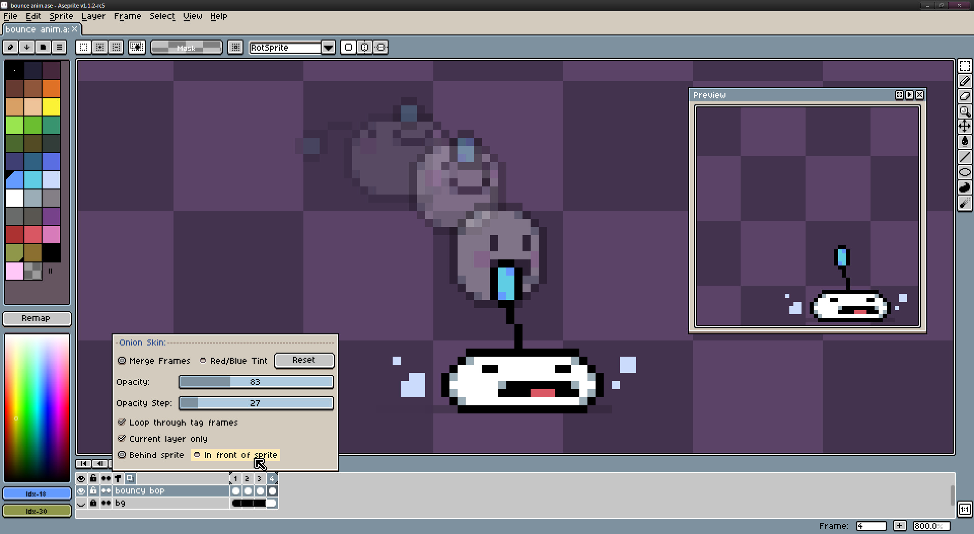The image size is (974, 534).
Task: Select the Eraser tool
Action: [x=965, y=96]
